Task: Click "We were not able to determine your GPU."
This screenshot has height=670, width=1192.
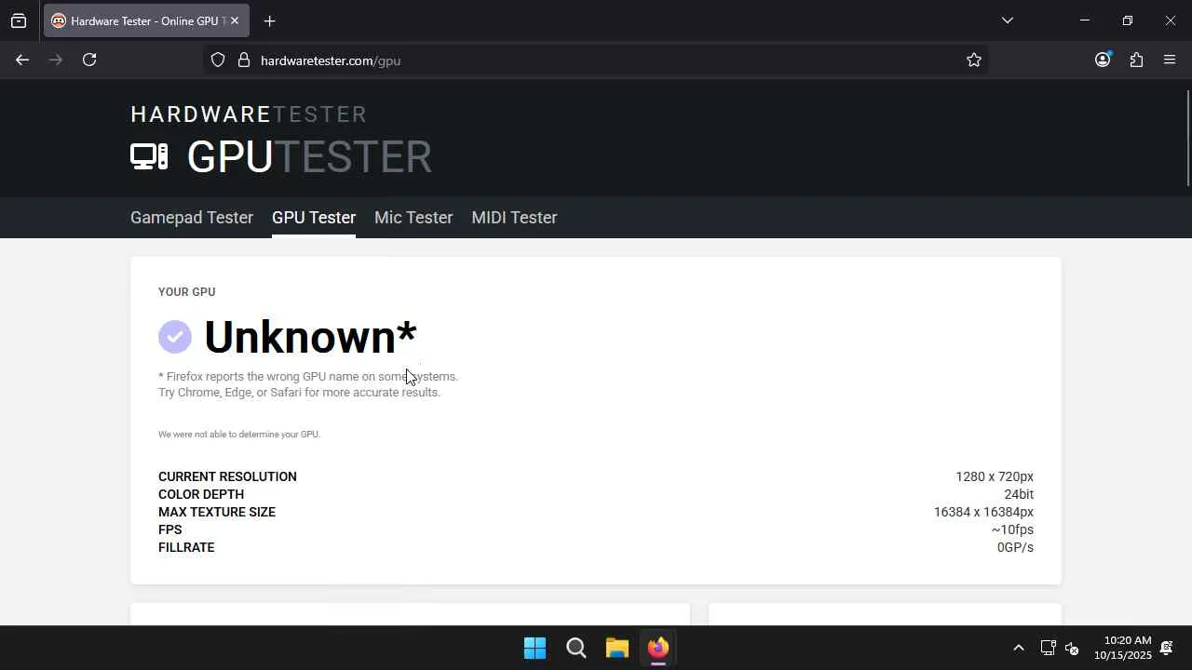Action: pos(239,435)
